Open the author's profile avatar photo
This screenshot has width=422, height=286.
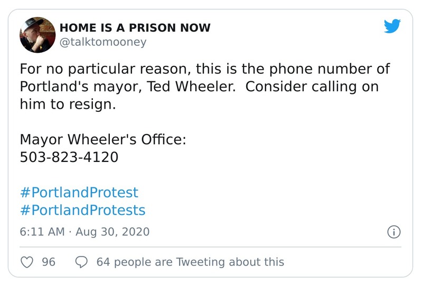pyautogui.click(x=37, y=34)
